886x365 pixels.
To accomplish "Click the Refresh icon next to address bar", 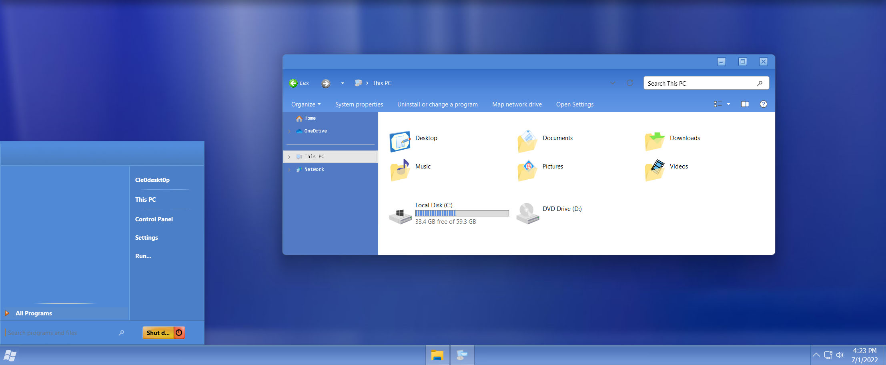I will coord(629,82).
